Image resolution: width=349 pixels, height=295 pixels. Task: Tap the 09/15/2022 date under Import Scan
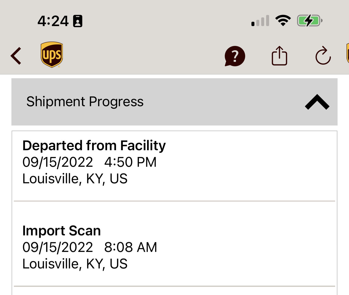click(x=58, y=247)
